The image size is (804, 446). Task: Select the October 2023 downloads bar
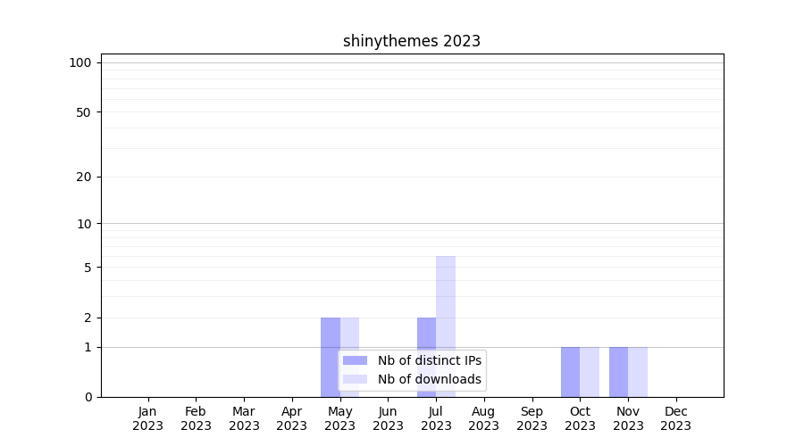pos(590,372)
